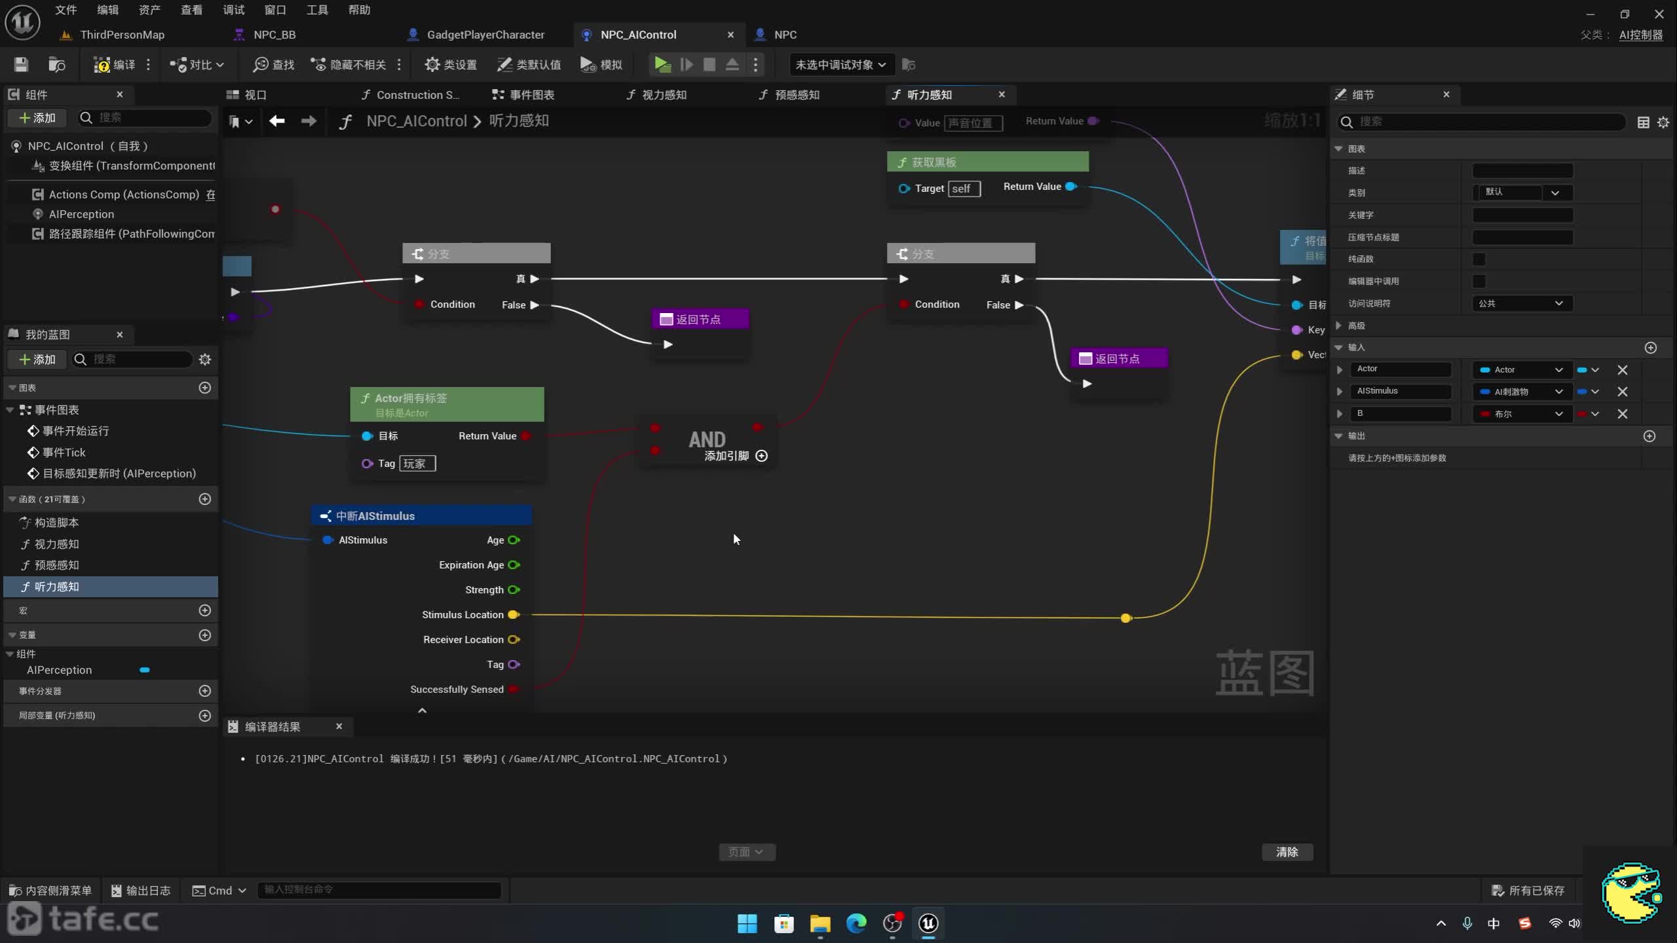The image size is (1677, 943).
Task: Click 添加 in the components panel
Action: [x=37, y=118]
